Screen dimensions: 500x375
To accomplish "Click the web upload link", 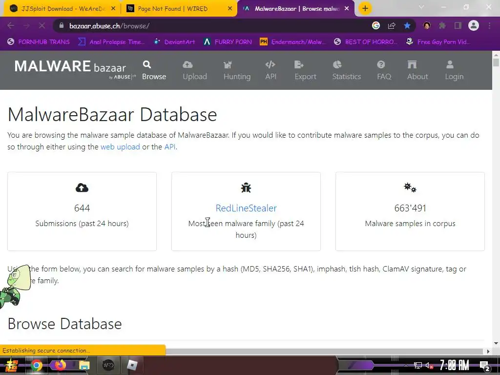I will pos(120,147).
